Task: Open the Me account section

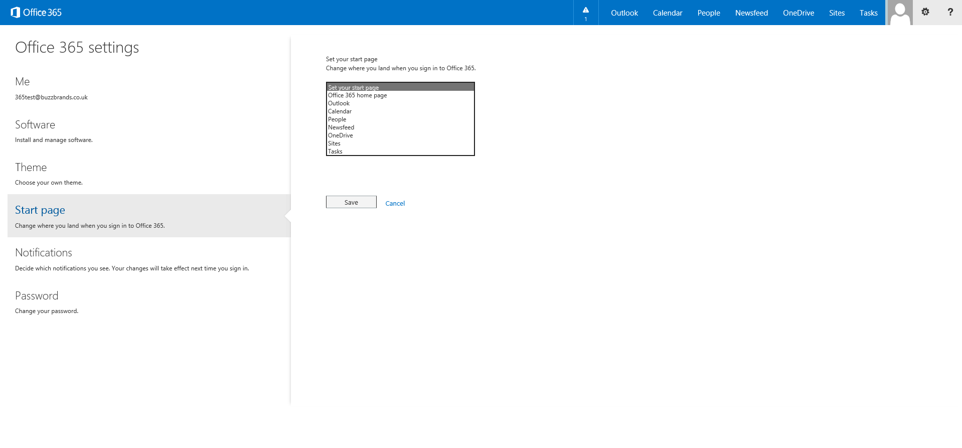Action: (23, 82)
